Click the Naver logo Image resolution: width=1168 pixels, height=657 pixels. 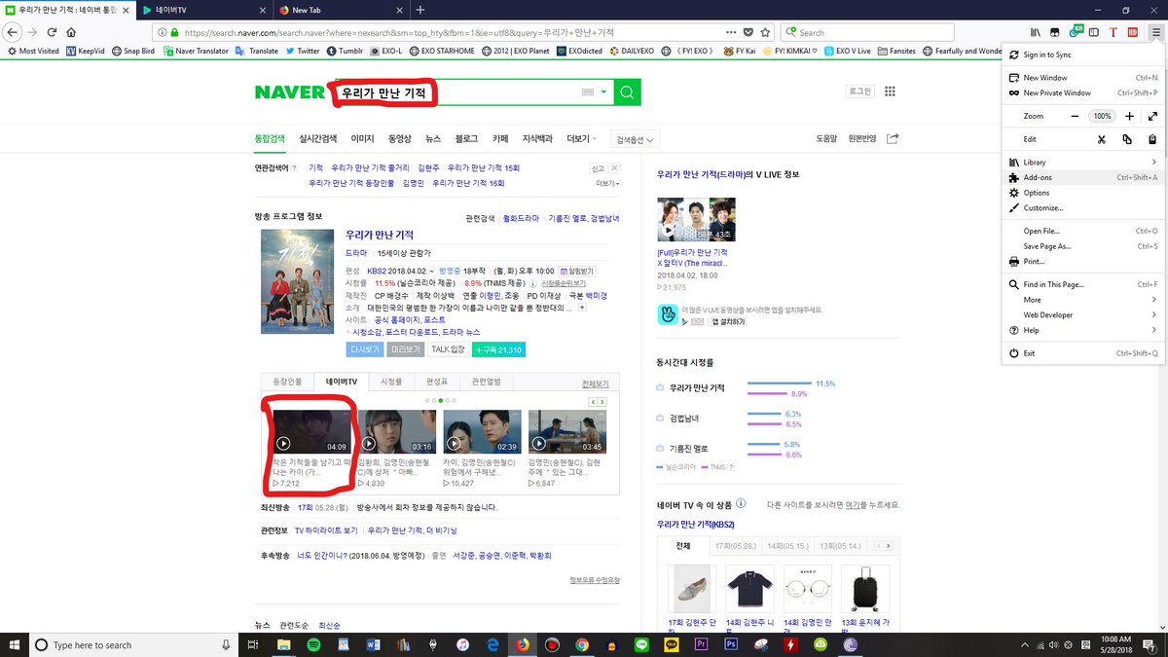(x=289, y=92)
